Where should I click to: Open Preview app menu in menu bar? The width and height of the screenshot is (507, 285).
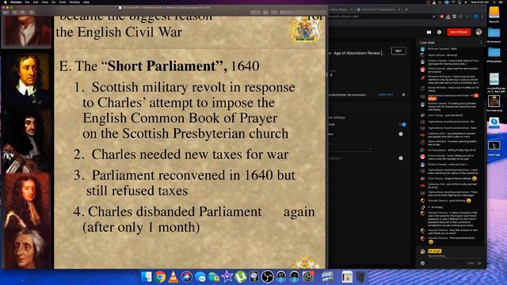point(16,2)
